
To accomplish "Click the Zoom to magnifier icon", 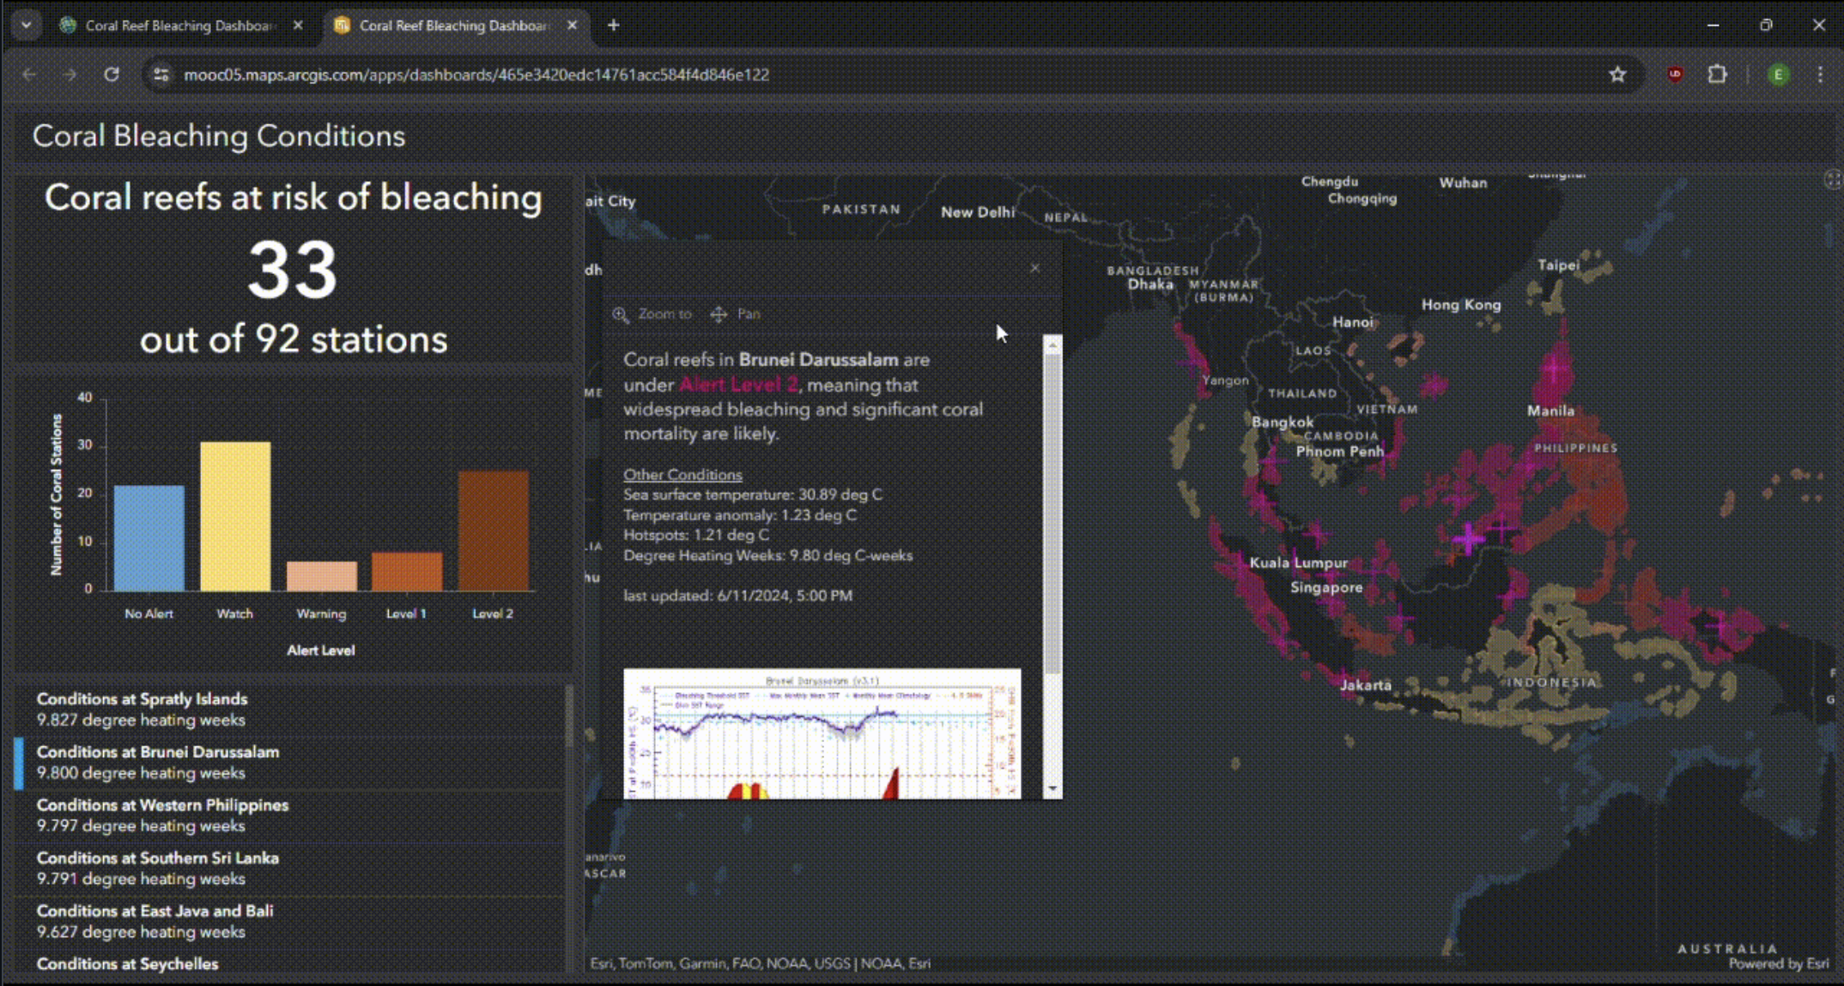I will [621, 314].
